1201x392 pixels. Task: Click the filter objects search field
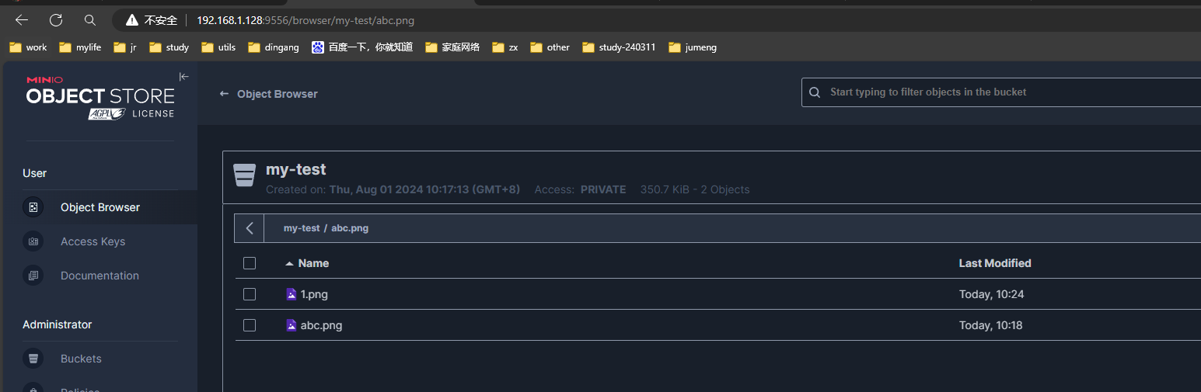click(x=1003, y=92)
